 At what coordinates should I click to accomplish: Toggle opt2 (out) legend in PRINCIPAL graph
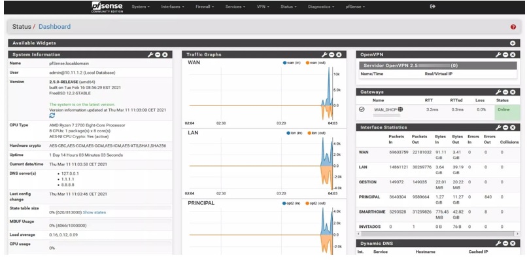[316, 204]
